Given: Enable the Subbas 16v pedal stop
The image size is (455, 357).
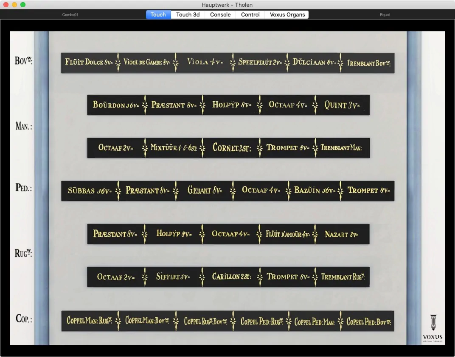Looking at the screenshot, I should click(89, 191).
